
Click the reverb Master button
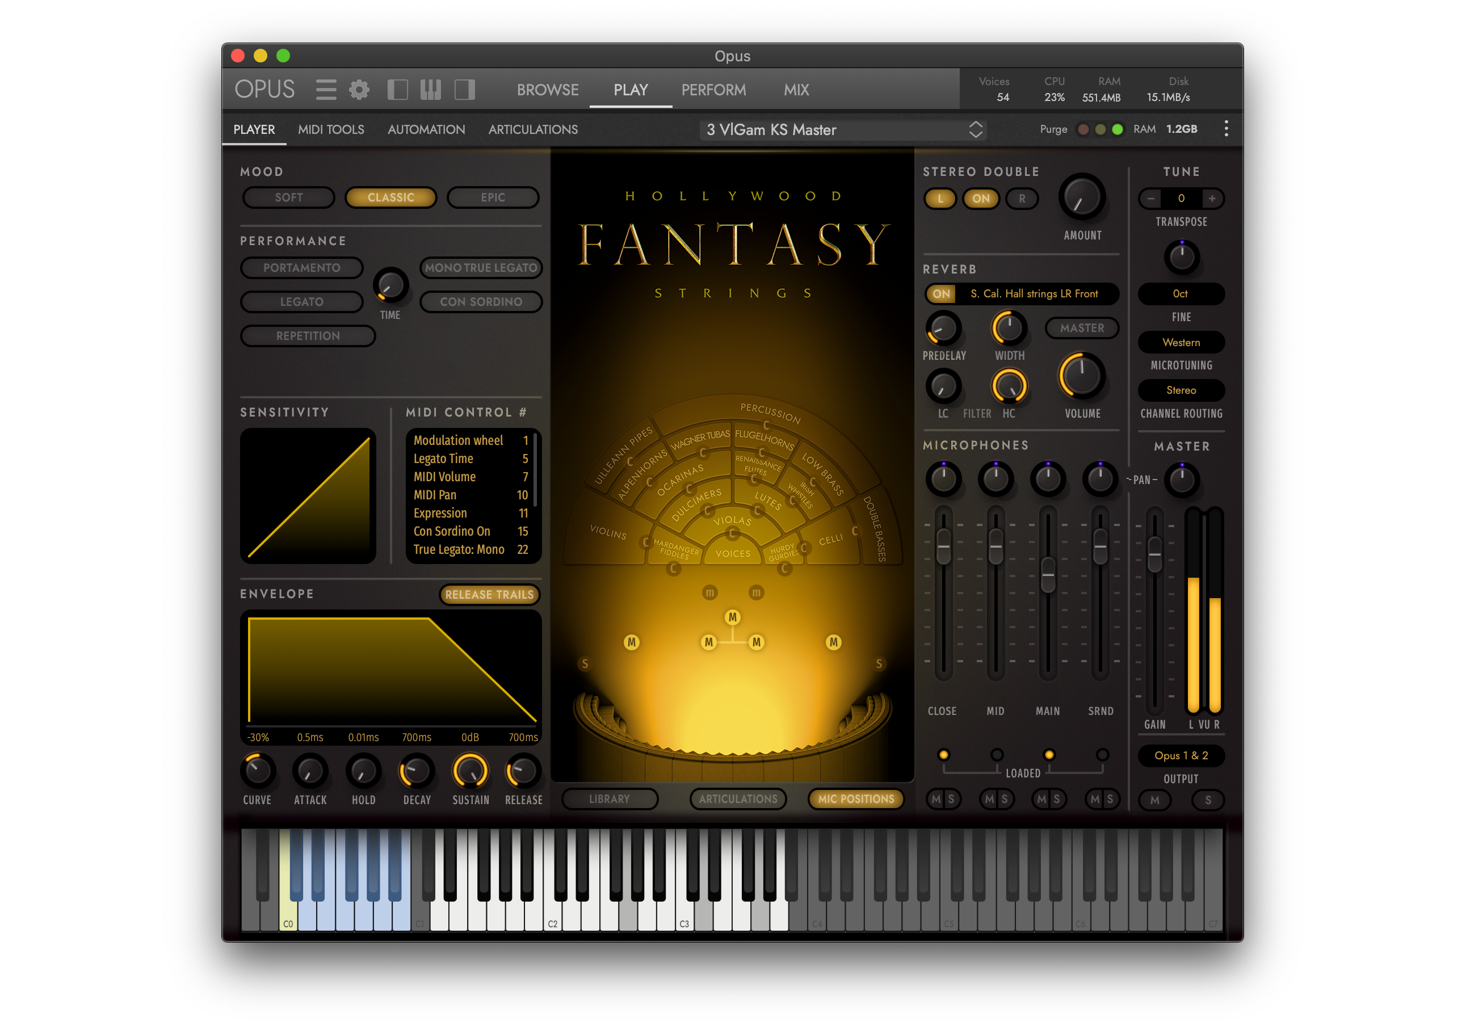click(1082, 327)
